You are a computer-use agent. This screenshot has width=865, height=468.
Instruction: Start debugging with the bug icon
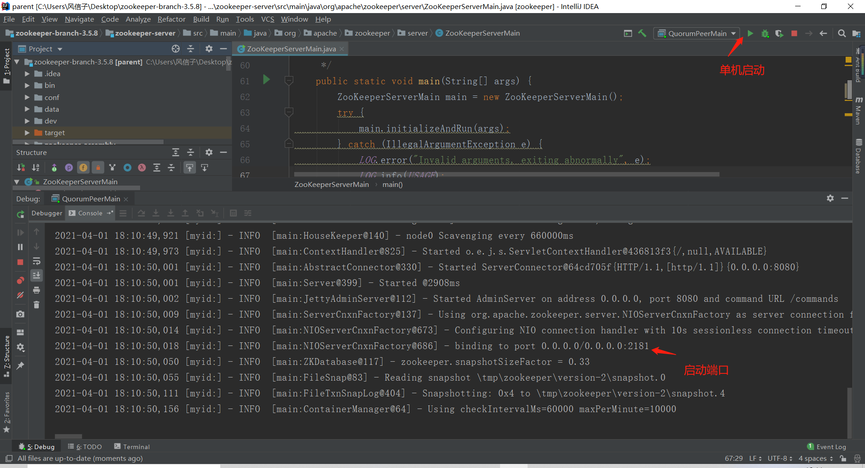pos(765,33)
